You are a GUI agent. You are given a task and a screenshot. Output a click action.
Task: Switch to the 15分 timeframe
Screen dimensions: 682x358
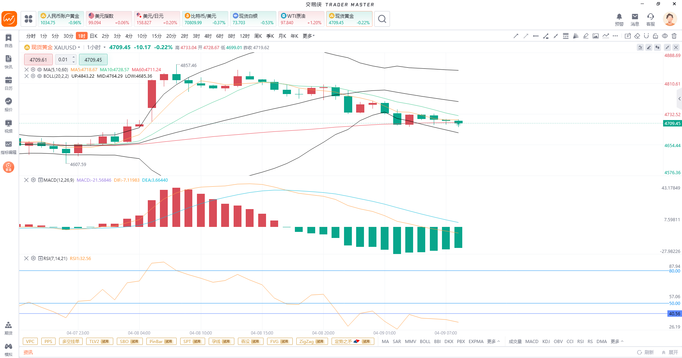pyautogui.click(x=157, y=36)
